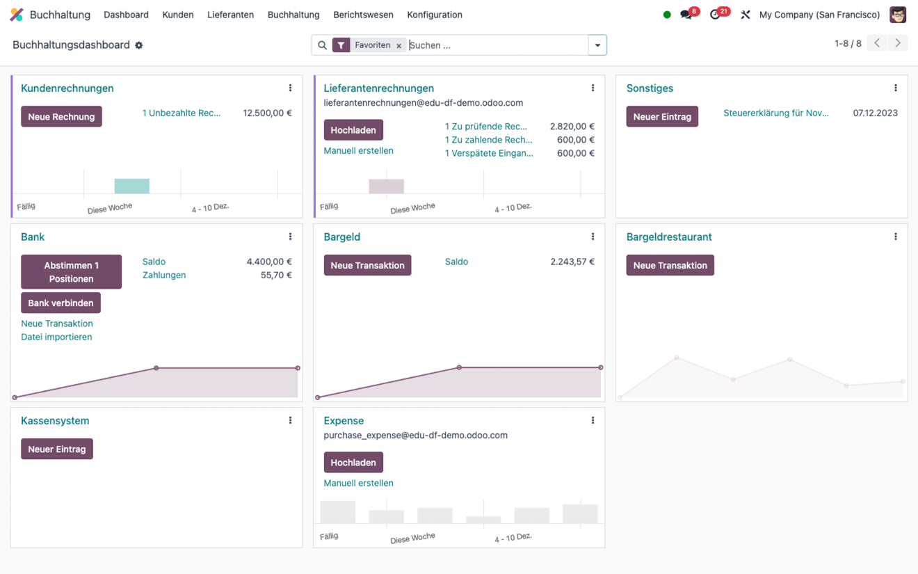This screenshot has height=574, width=918.
Task: Click Hochladen in Lieferantenrechnungen card
Action: pyautogui.click(x=353, y=130)
